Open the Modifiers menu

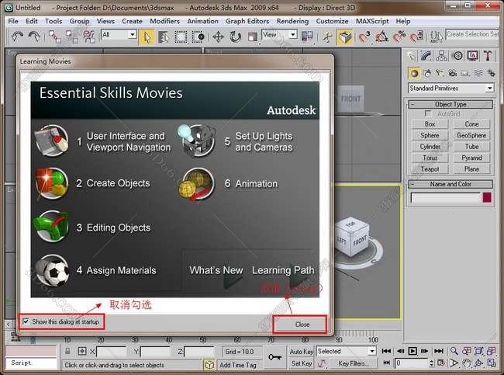[x=164, y=21]
